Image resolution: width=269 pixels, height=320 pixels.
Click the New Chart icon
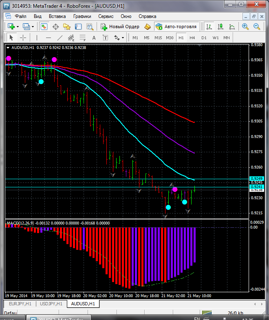(11, 27)
